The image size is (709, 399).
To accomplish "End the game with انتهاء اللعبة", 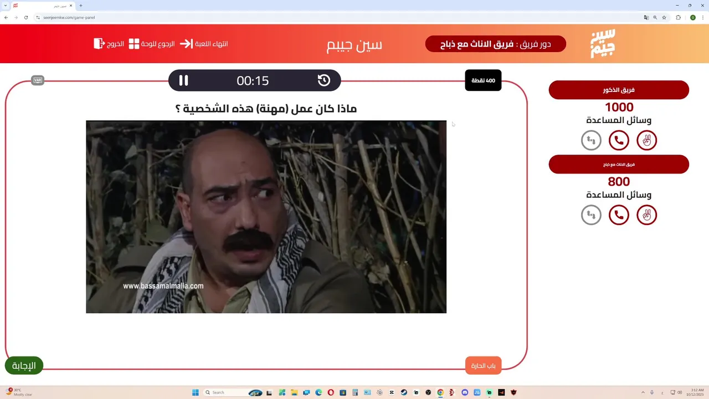I will click(x=212, y=43).
